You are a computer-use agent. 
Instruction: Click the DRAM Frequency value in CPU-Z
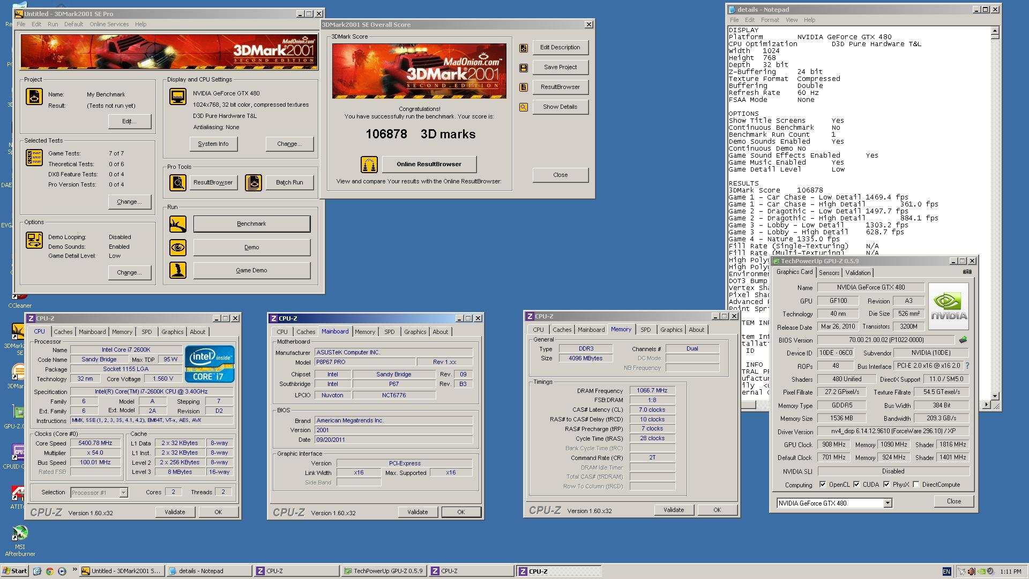(652, 390)
